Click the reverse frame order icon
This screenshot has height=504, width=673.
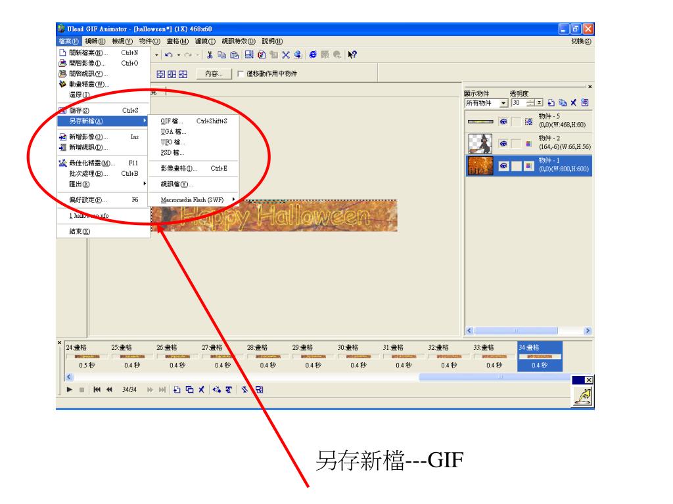pos(244,390)
